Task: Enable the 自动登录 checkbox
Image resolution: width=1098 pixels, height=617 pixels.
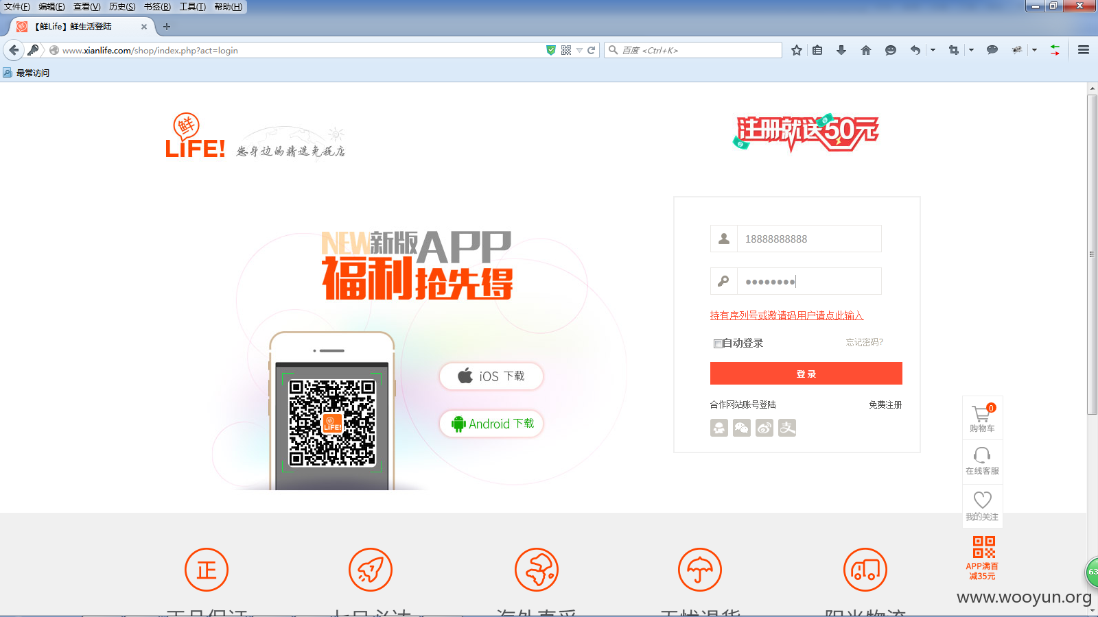Action: (718, 343)
